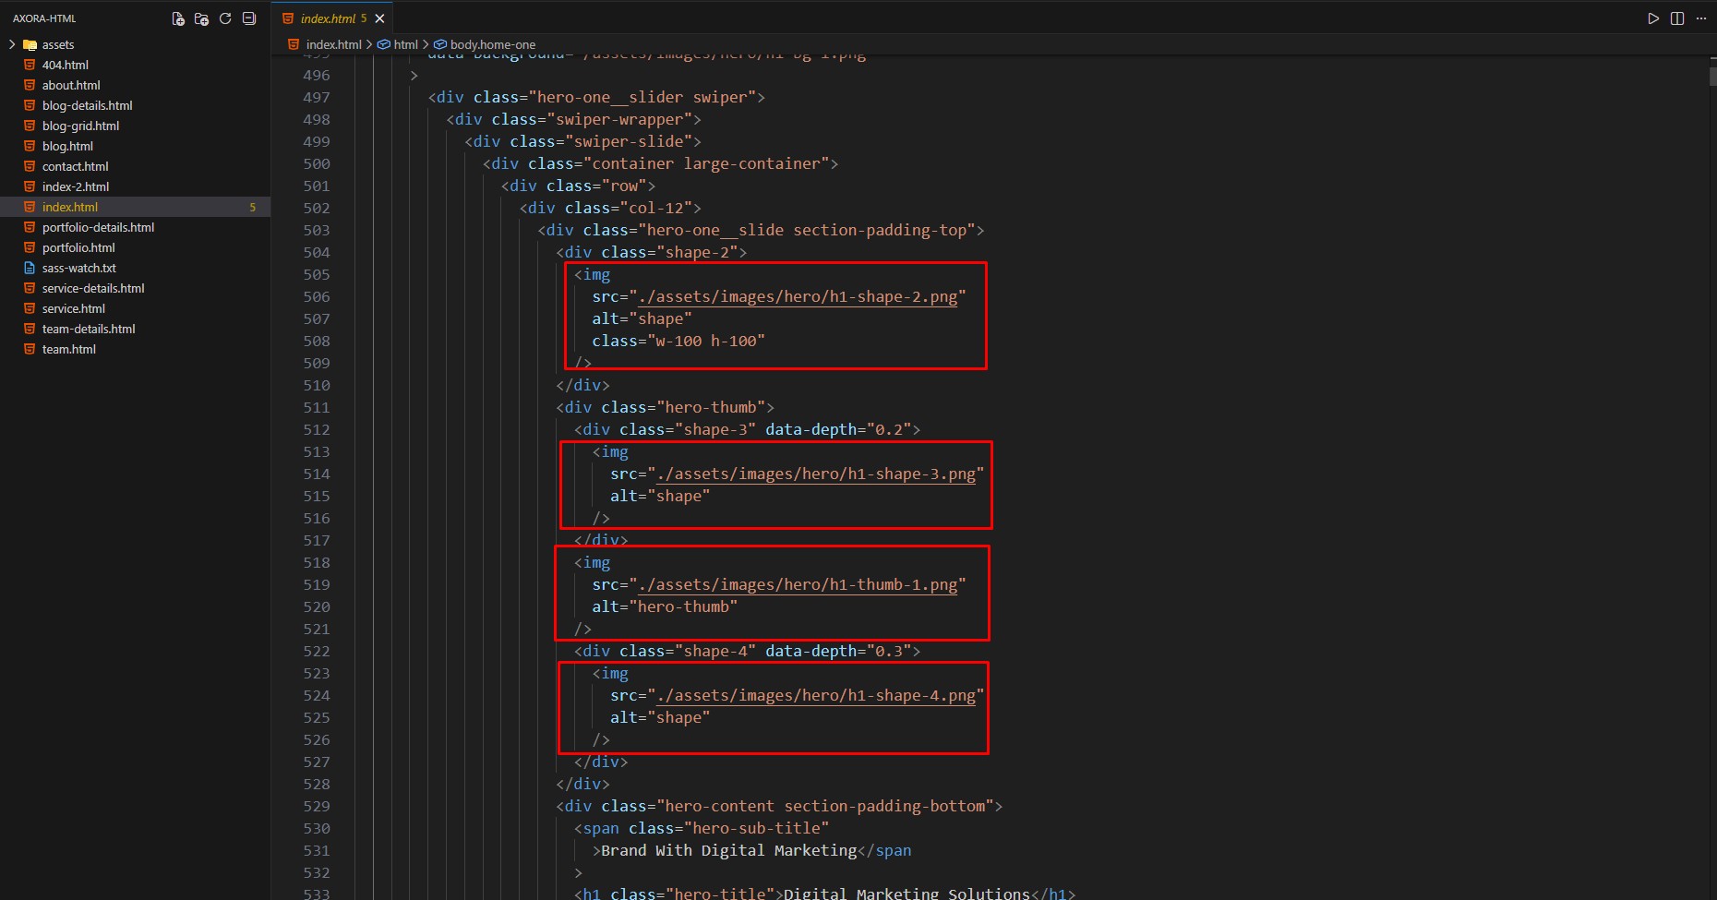
Task: Expand the assets folder
Action: point(57,44)
